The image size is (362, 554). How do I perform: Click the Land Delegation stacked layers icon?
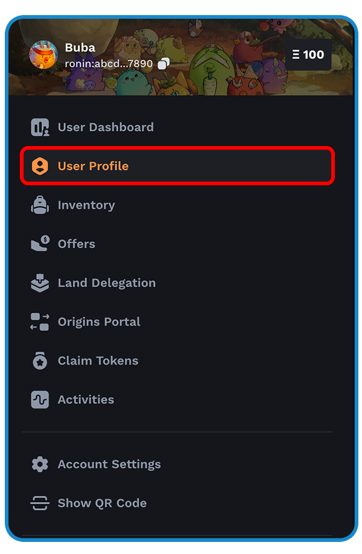pyautogui.click(x=40, y=282)
